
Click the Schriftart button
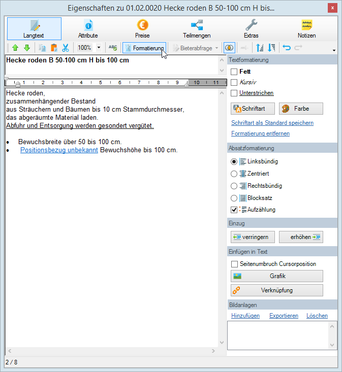tap(253, 109)
